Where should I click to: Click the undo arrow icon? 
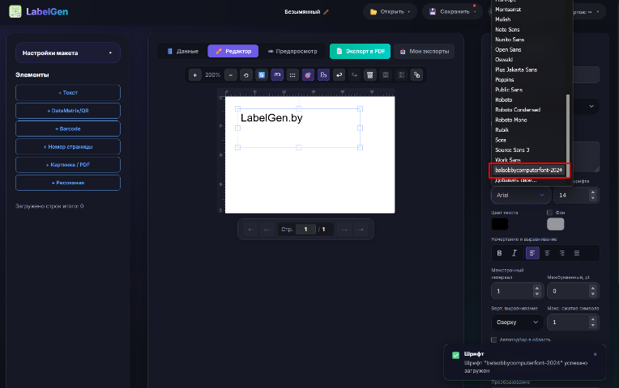pos(339,75)
